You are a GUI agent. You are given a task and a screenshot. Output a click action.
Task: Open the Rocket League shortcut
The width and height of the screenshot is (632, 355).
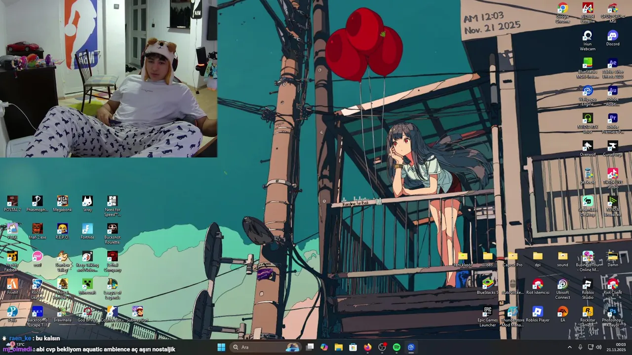click(x=37, y=288)
